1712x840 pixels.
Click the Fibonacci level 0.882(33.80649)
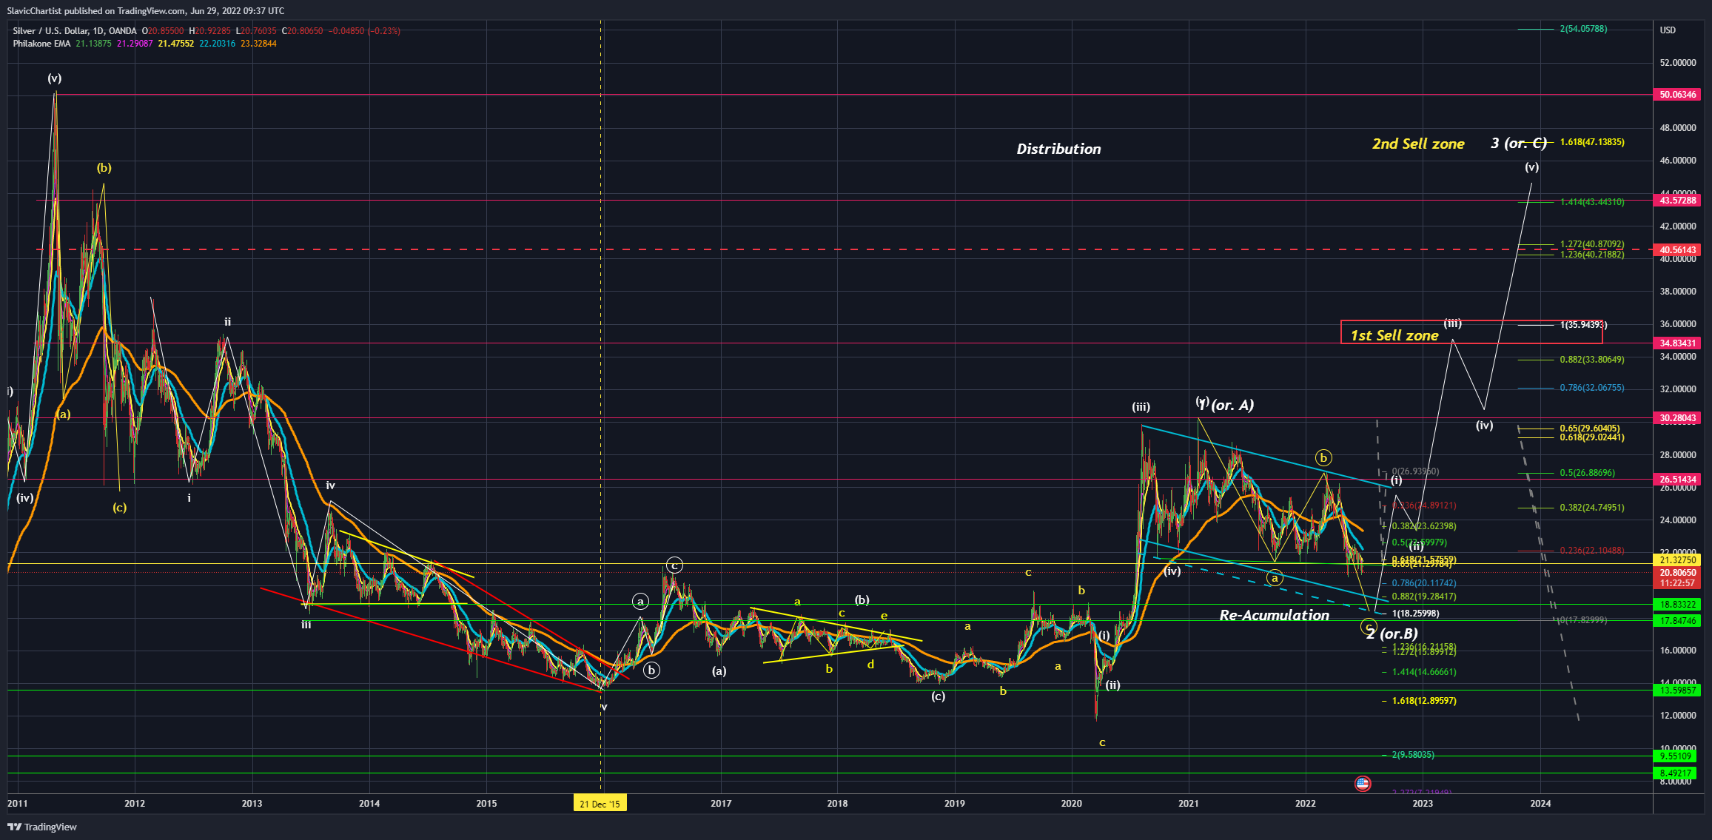pos(1592,360)
